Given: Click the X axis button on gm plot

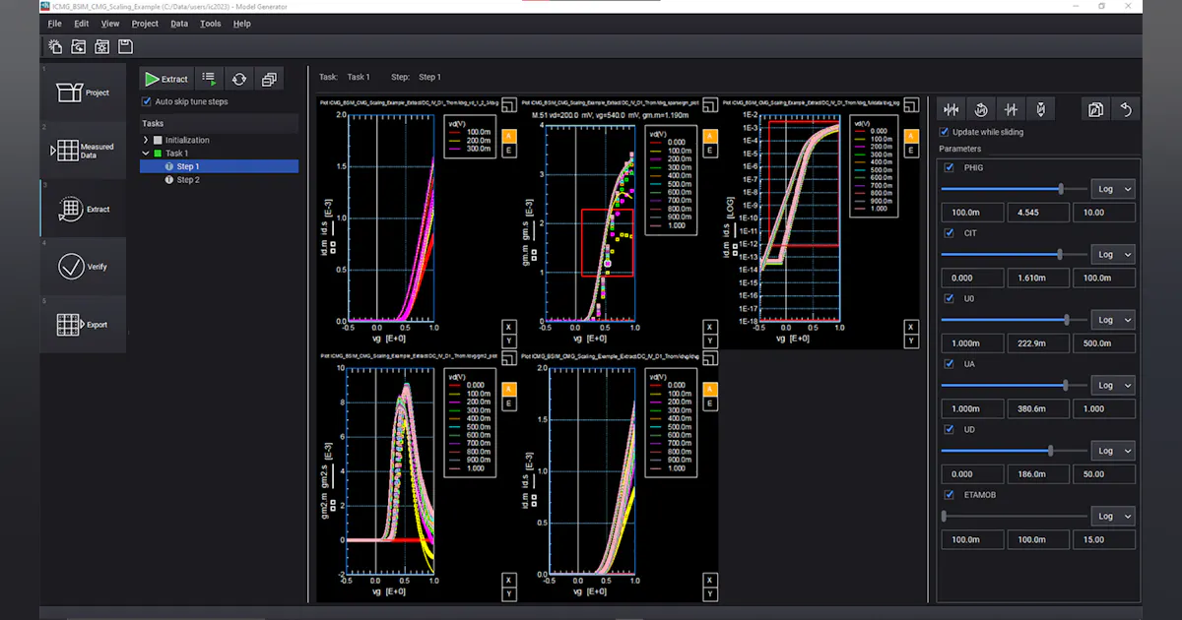Looking at the screenshot, I should click(x=709, y=327).
